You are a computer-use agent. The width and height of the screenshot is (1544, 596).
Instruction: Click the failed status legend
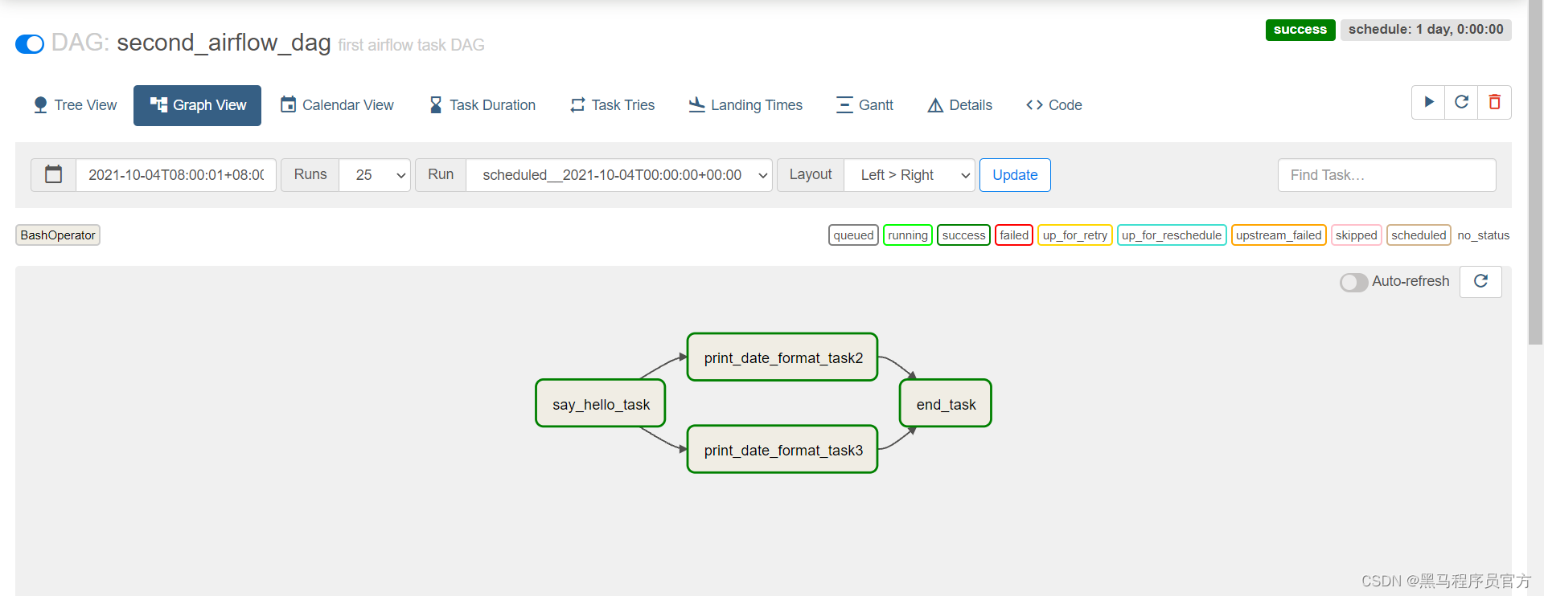[1014, 235]
